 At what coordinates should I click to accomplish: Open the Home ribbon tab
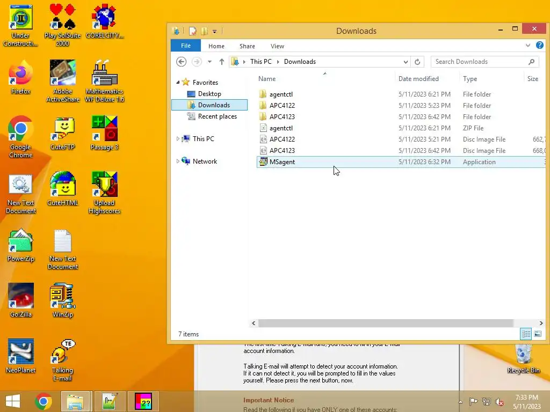pyautogui.click(x=216, y=46)
